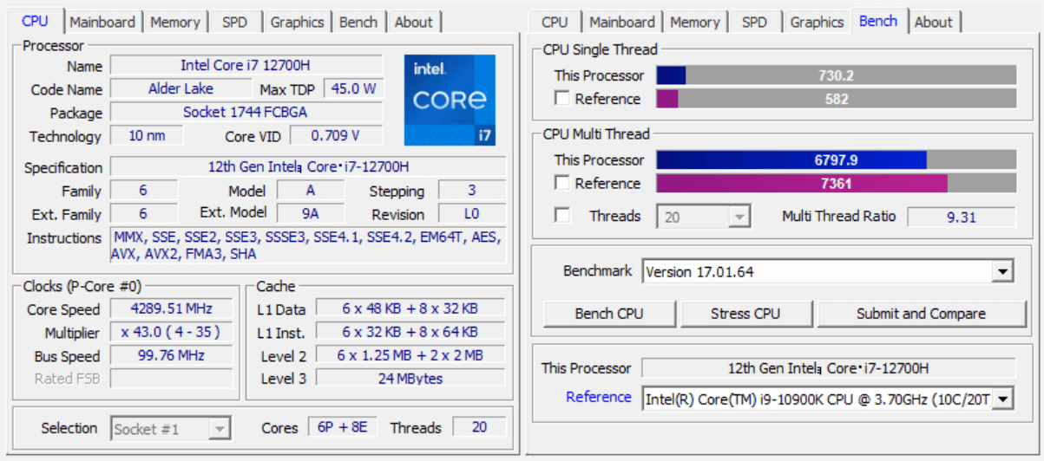The width and height of the screenshot is (1044, 461).
Task: Click Specification field in left window
Action: (x=308, y=166)
